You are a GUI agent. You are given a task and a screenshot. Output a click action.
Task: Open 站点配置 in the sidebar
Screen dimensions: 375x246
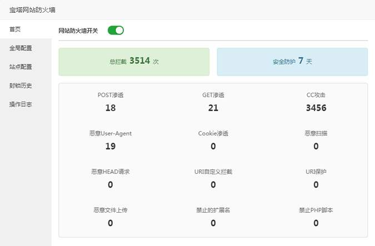pyautogui.click(x=21, y=67)
